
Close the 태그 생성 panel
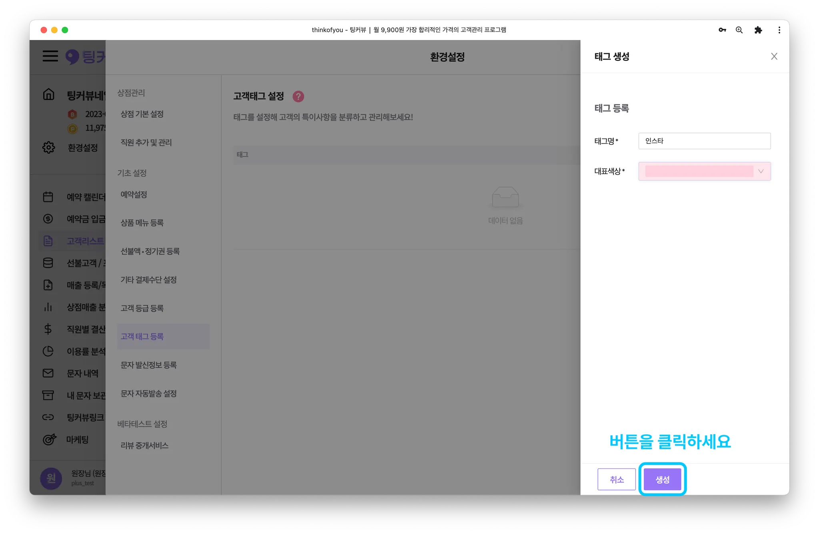click(774, 56)
